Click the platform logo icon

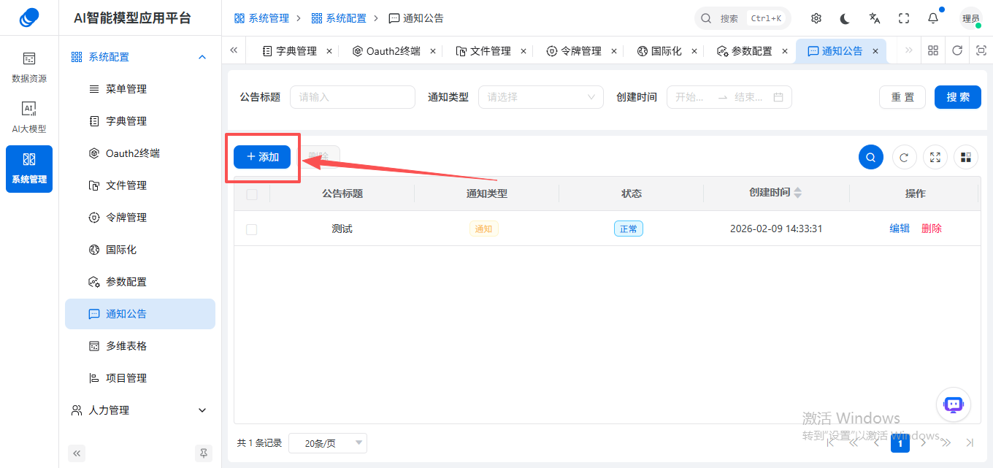tap(29, 18)
